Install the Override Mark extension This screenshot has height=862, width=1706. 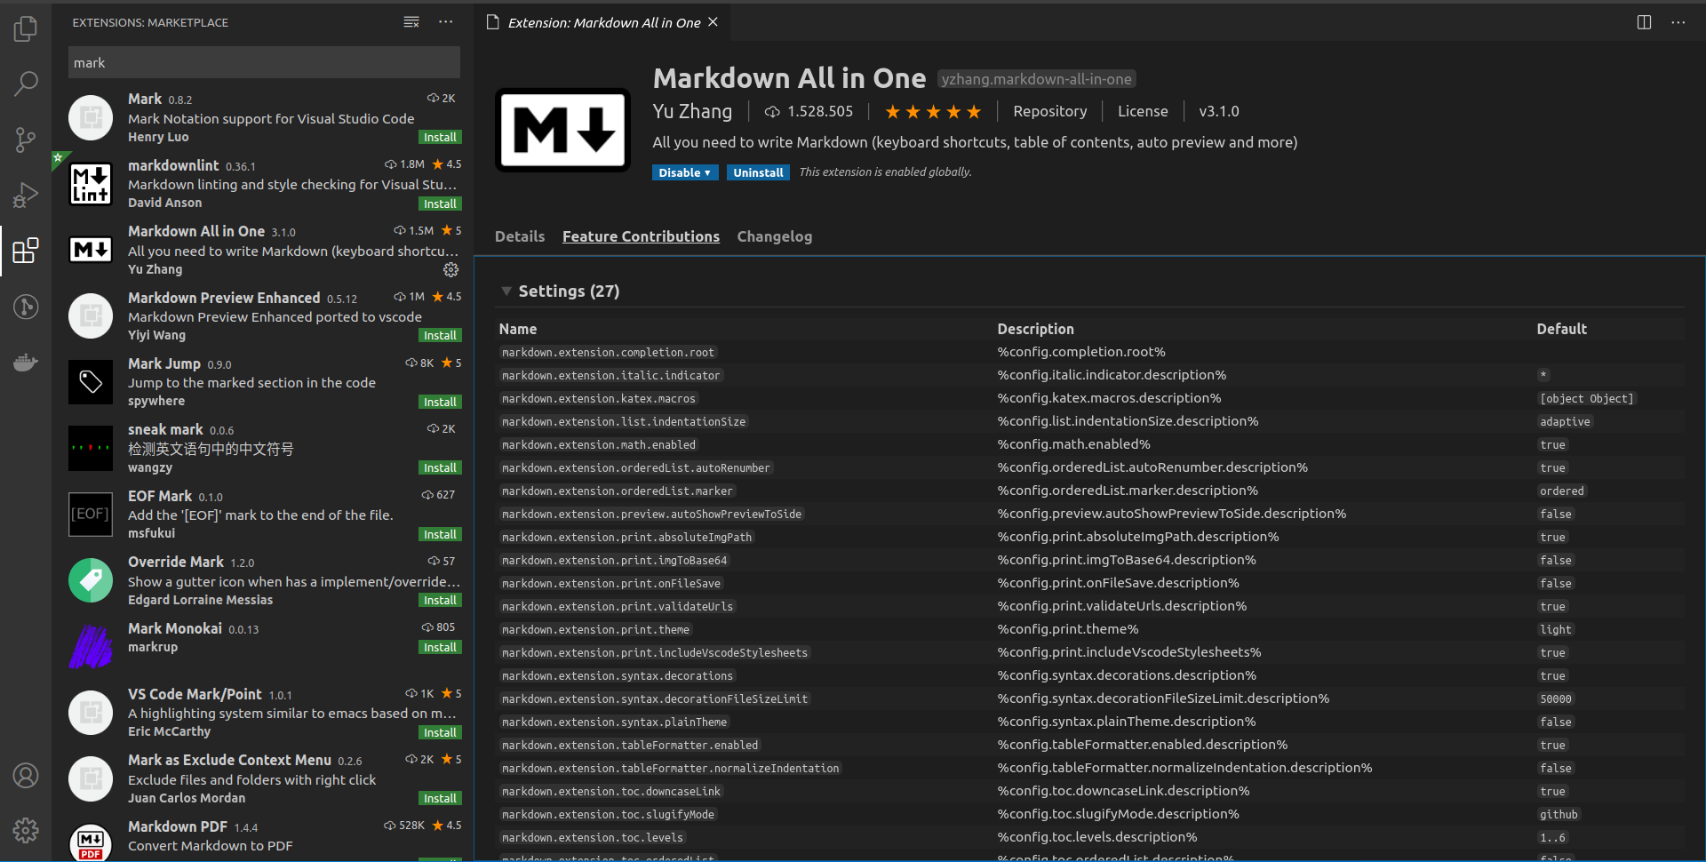440,600
